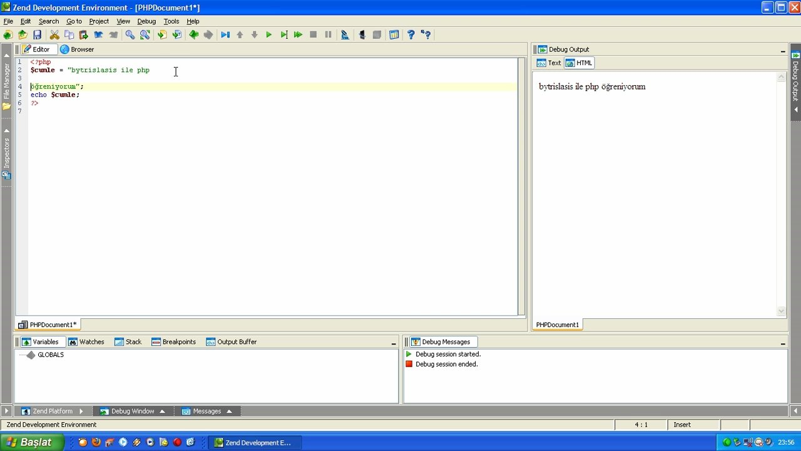Collapse the Debug Window panel toggle
The image size is (801, 451).
click(162, 412)
